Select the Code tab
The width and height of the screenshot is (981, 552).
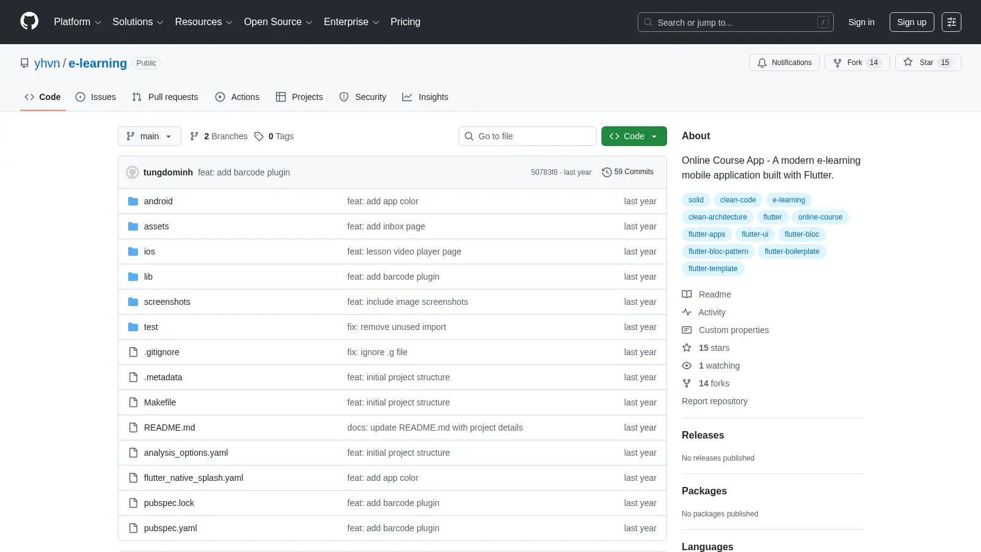(43, 97)
